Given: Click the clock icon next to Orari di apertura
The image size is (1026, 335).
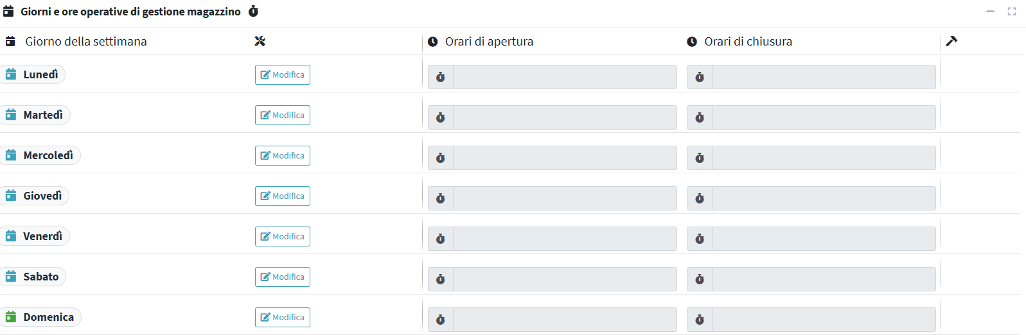Looking at the screenshot, I should [x=433, y=42].
